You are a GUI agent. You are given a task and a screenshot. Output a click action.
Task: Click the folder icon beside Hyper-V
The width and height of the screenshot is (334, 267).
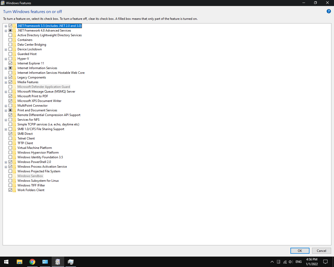[x=14, y=59]
